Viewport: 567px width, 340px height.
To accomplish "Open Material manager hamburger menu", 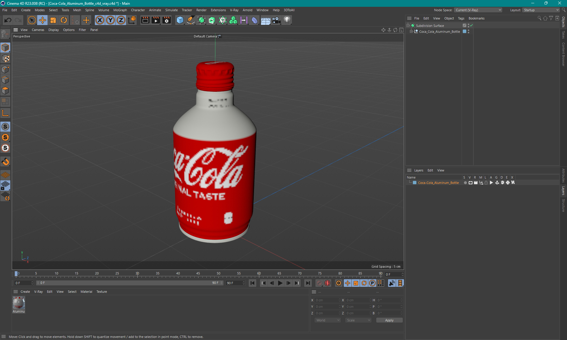I will point(16,292).
